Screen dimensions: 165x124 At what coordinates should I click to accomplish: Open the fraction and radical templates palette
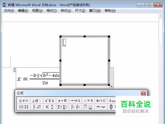37,107
